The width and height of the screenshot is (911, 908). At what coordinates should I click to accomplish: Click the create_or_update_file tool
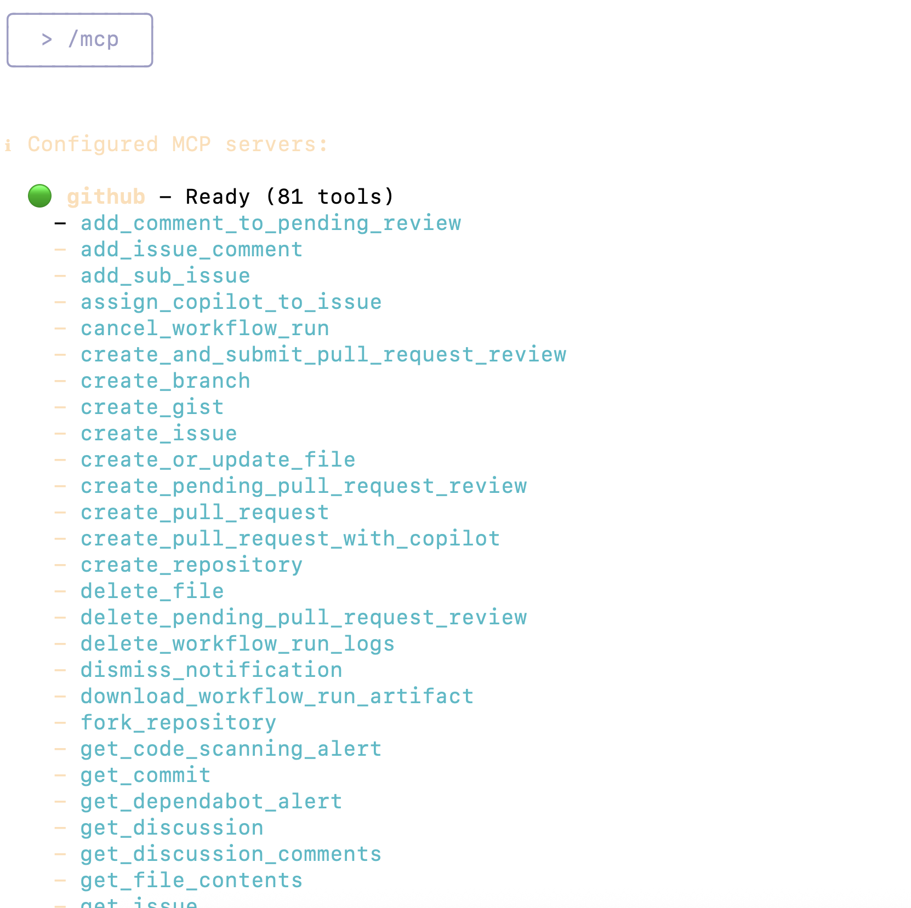click(218, 460)
